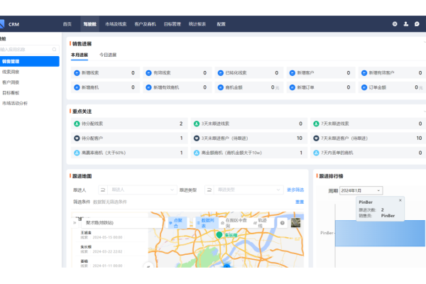Collapse the 销售进展 panel chevron

[425, 42]
